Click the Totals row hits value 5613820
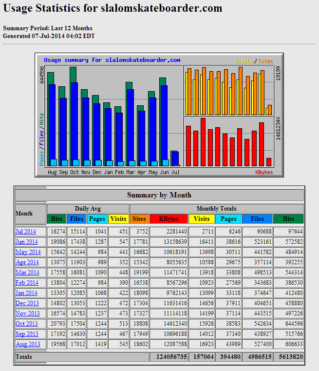This screenshot has width=319, height=371. coord(288,357)
